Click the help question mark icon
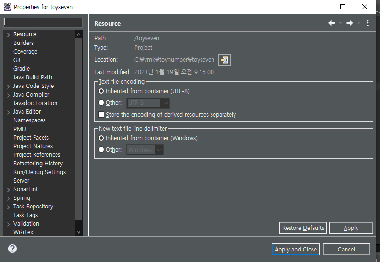Viewport: 380px width, 262px height. (12, 249)
